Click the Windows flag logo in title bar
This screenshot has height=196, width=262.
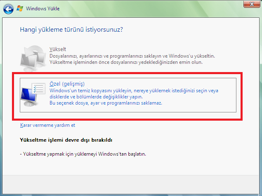click(x=20, y=8)
